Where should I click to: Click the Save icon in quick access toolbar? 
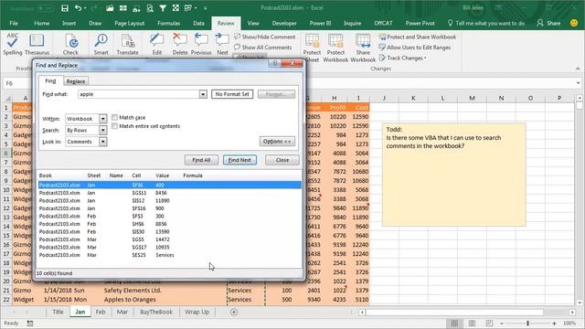[65, 8]
